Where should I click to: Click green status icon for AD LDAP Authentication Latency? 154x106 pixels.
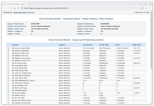(8, 81)
